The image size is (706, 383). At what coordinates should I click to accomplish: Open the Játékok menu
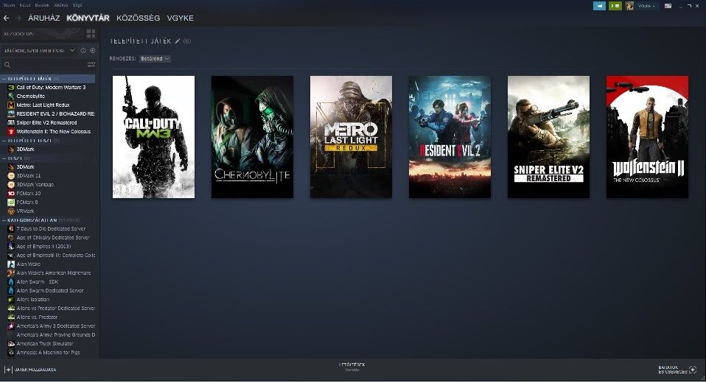[60, 5]
